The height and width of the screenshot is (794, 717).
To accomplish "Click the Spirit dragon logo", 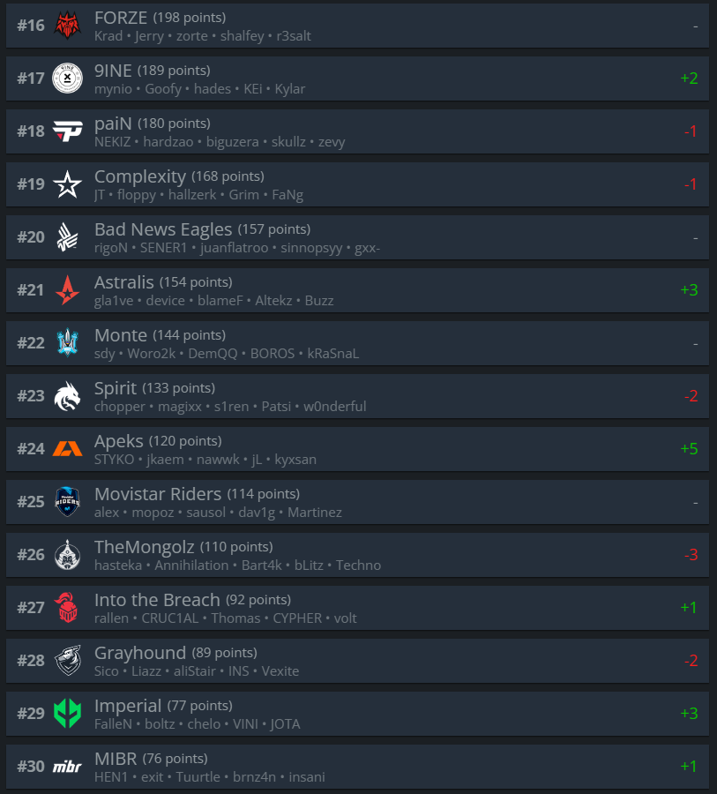I will click(67, 396).
